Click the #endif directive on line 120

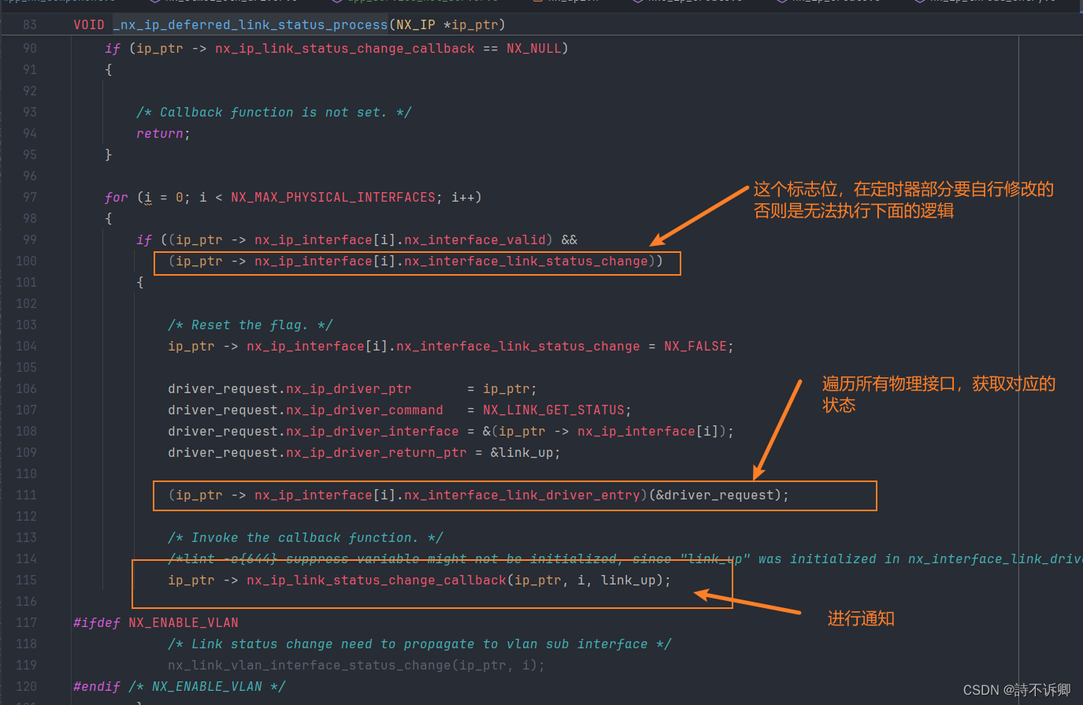pyautogui.click(x=97, y=686)
